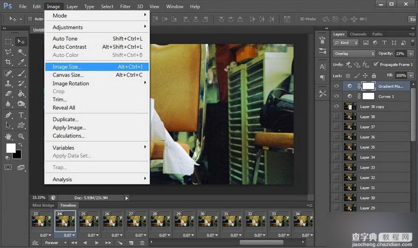Select the Clone Stamp tool
Screen dimensions: 418x248
tap(8, 84)
